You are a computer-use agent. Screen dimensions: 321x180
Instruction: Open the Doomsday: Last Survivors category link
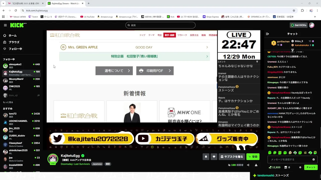[x=75, y=164]
